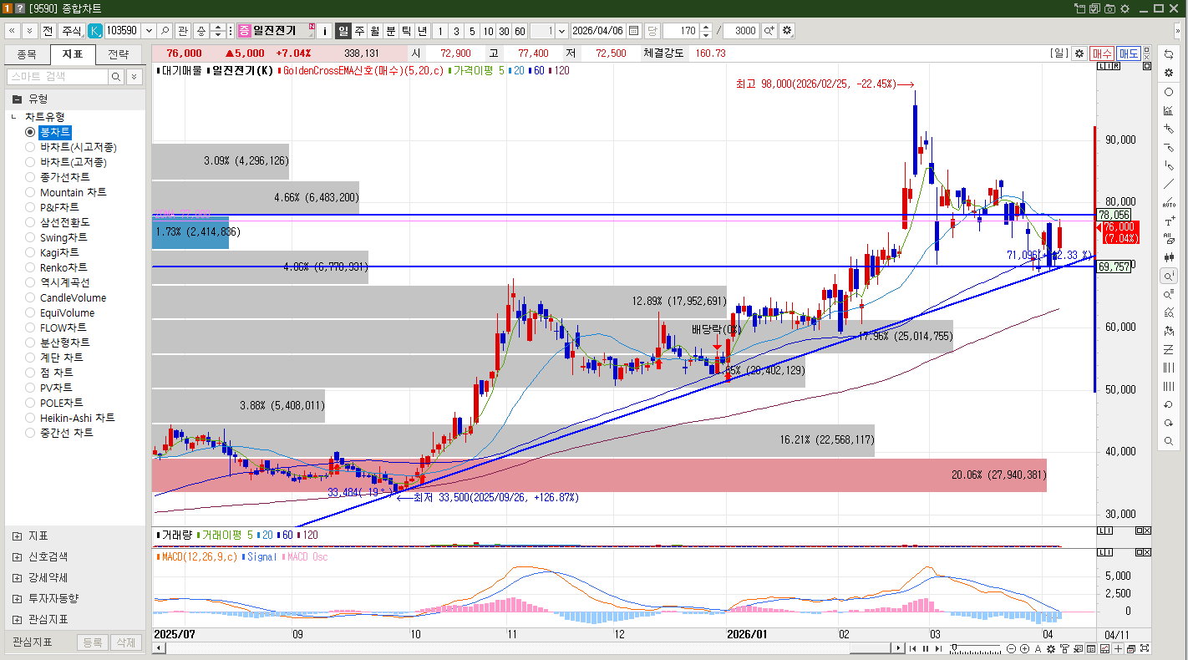This screenshot has width=1188, height=660.
Task: Expand the 강세약세 tree section
Action: point(18,577)
